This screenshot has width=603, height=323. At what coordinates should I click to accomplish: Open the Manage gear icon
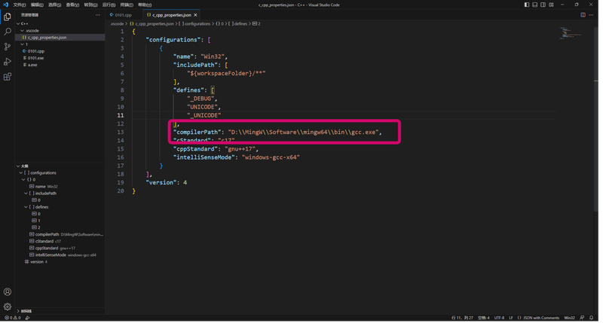[8, 306]
